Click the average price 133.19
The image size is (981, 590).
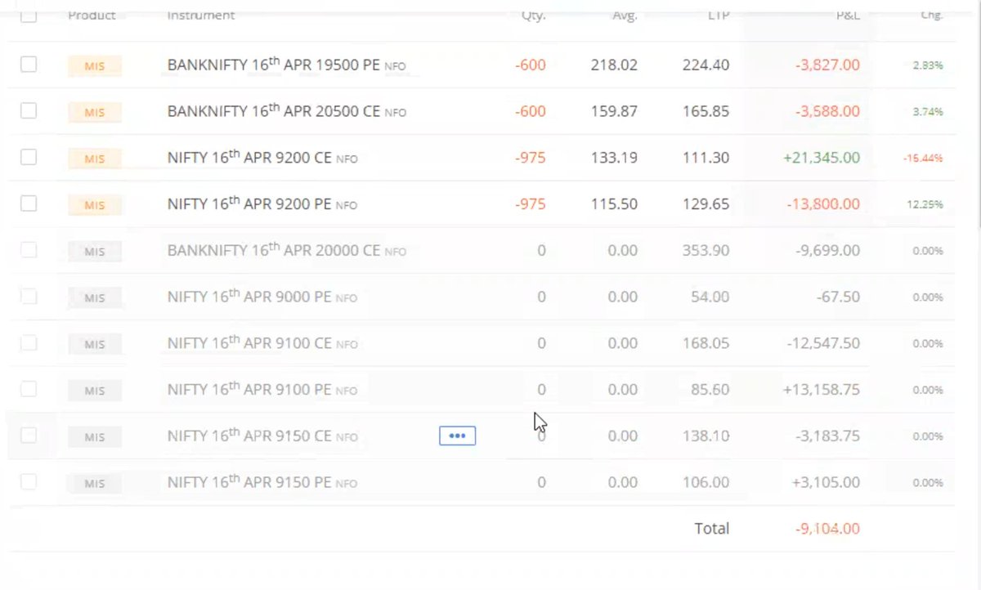tap(614, 158)
